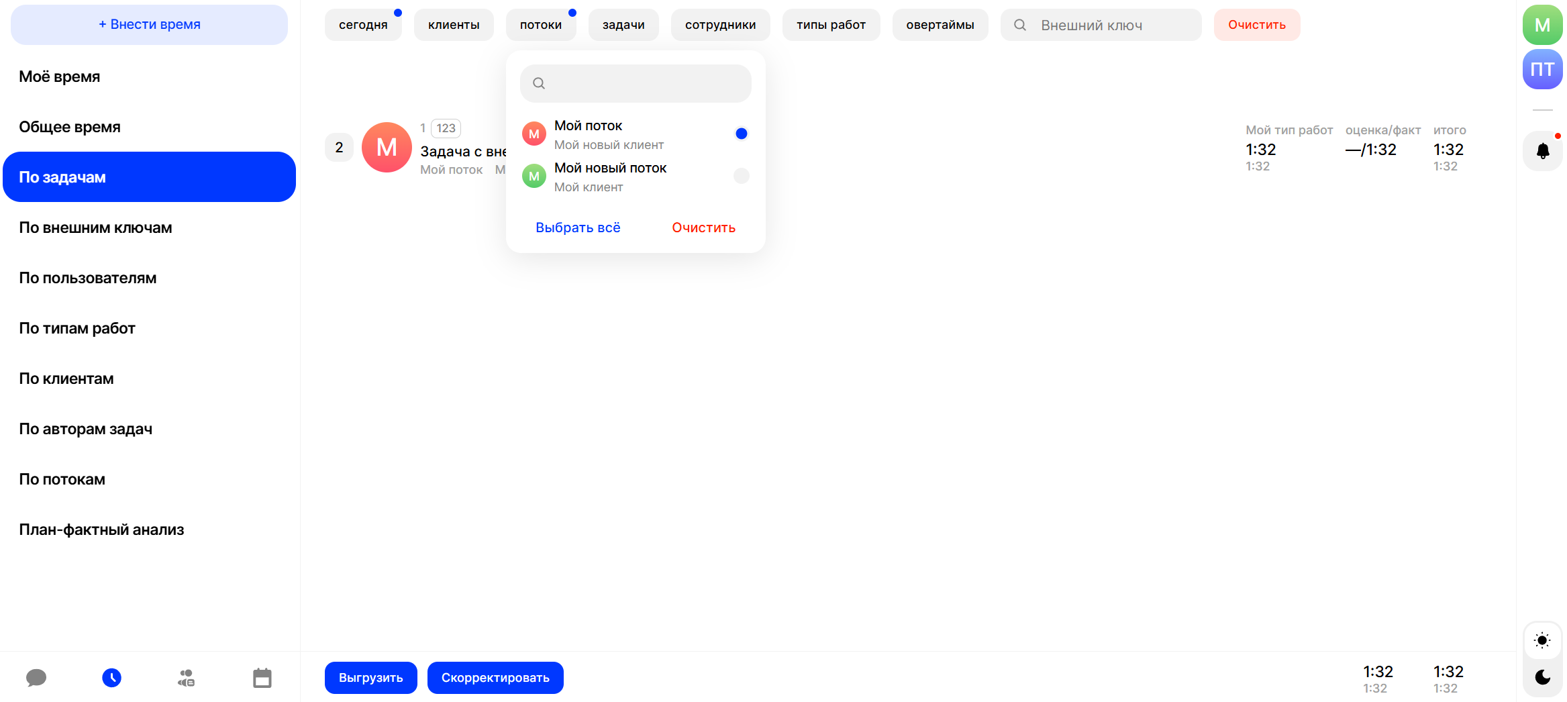Go to По внешним ключам section

[x=95, y=228]
